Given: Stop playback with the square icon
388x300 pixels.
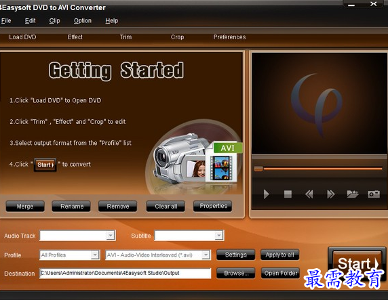Looking at the screenshot, I should [x=288, y=194].
